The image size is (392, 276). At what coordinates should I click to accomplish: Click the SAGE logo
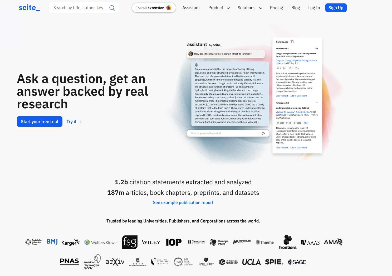point(297,262)
